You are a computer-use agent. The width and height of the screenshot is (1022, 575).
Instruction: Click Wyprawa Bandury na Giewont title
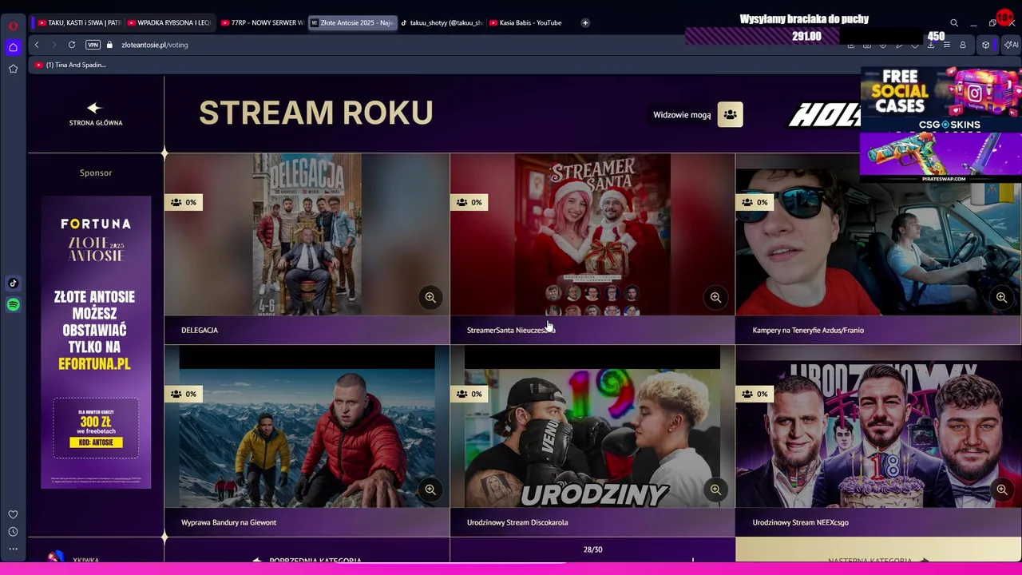tap(228, 522)
